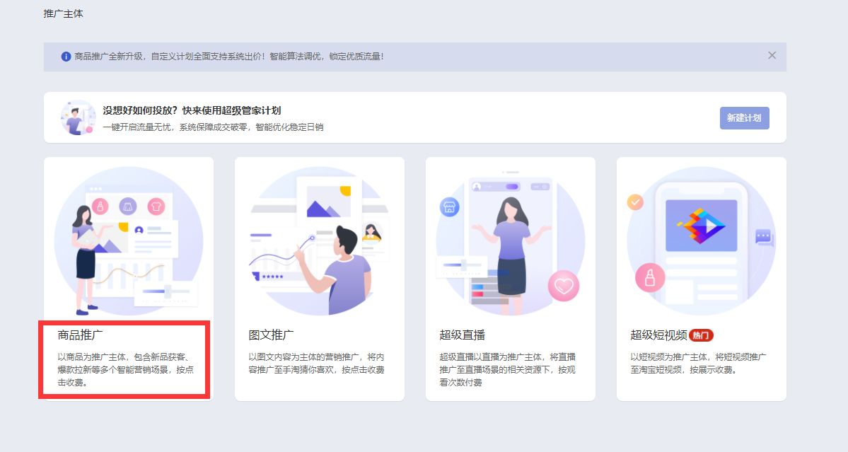
Task: Click the 推广主体 page title
Action: tap(63, 13)
